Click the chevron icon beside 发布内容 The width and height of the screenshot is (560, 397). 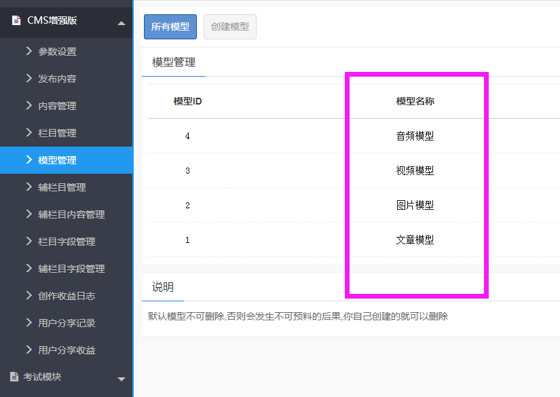click(29, 78)
